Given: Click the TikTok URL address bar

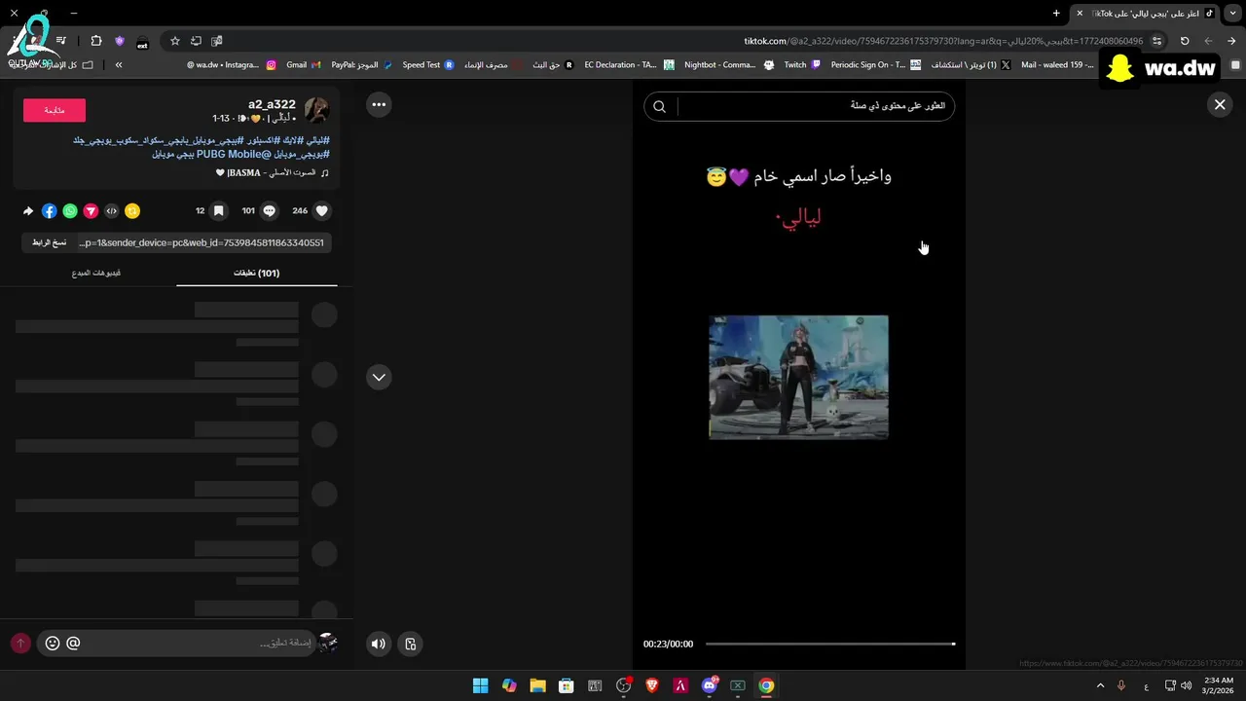Looking at the screenshot, I should coord(943,41).
